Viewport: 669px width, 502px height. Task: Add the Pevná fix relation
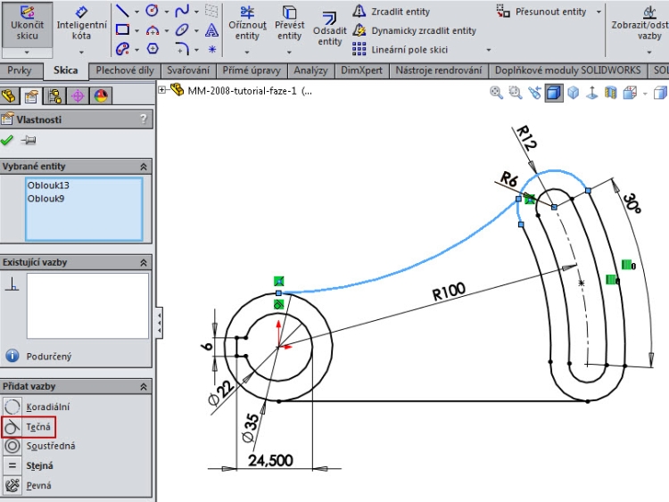pyautogui.click(x=28, y=485)
